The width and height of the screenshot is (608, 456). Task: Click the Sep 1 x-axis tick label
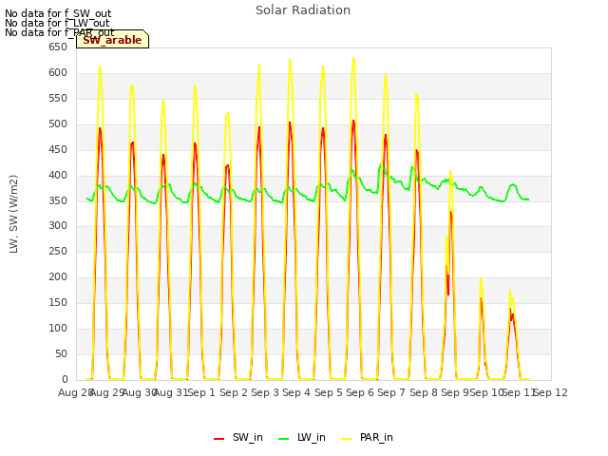coord(201,392)
